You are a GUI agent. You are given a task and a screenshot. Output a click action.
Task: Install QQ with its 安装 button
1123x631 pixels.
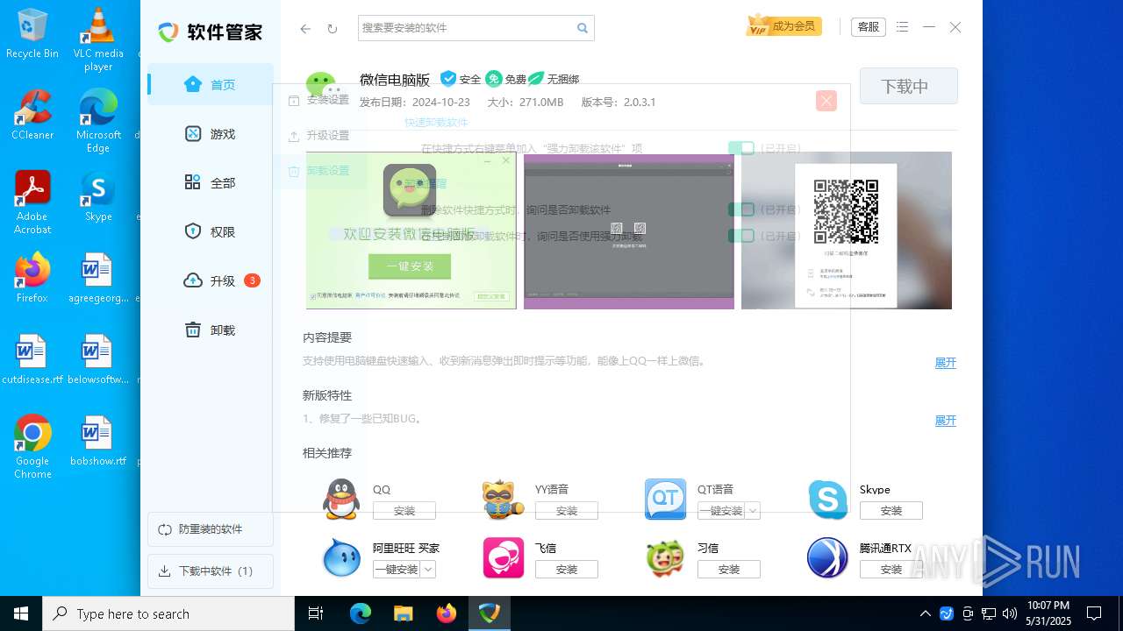pos(404,511)
